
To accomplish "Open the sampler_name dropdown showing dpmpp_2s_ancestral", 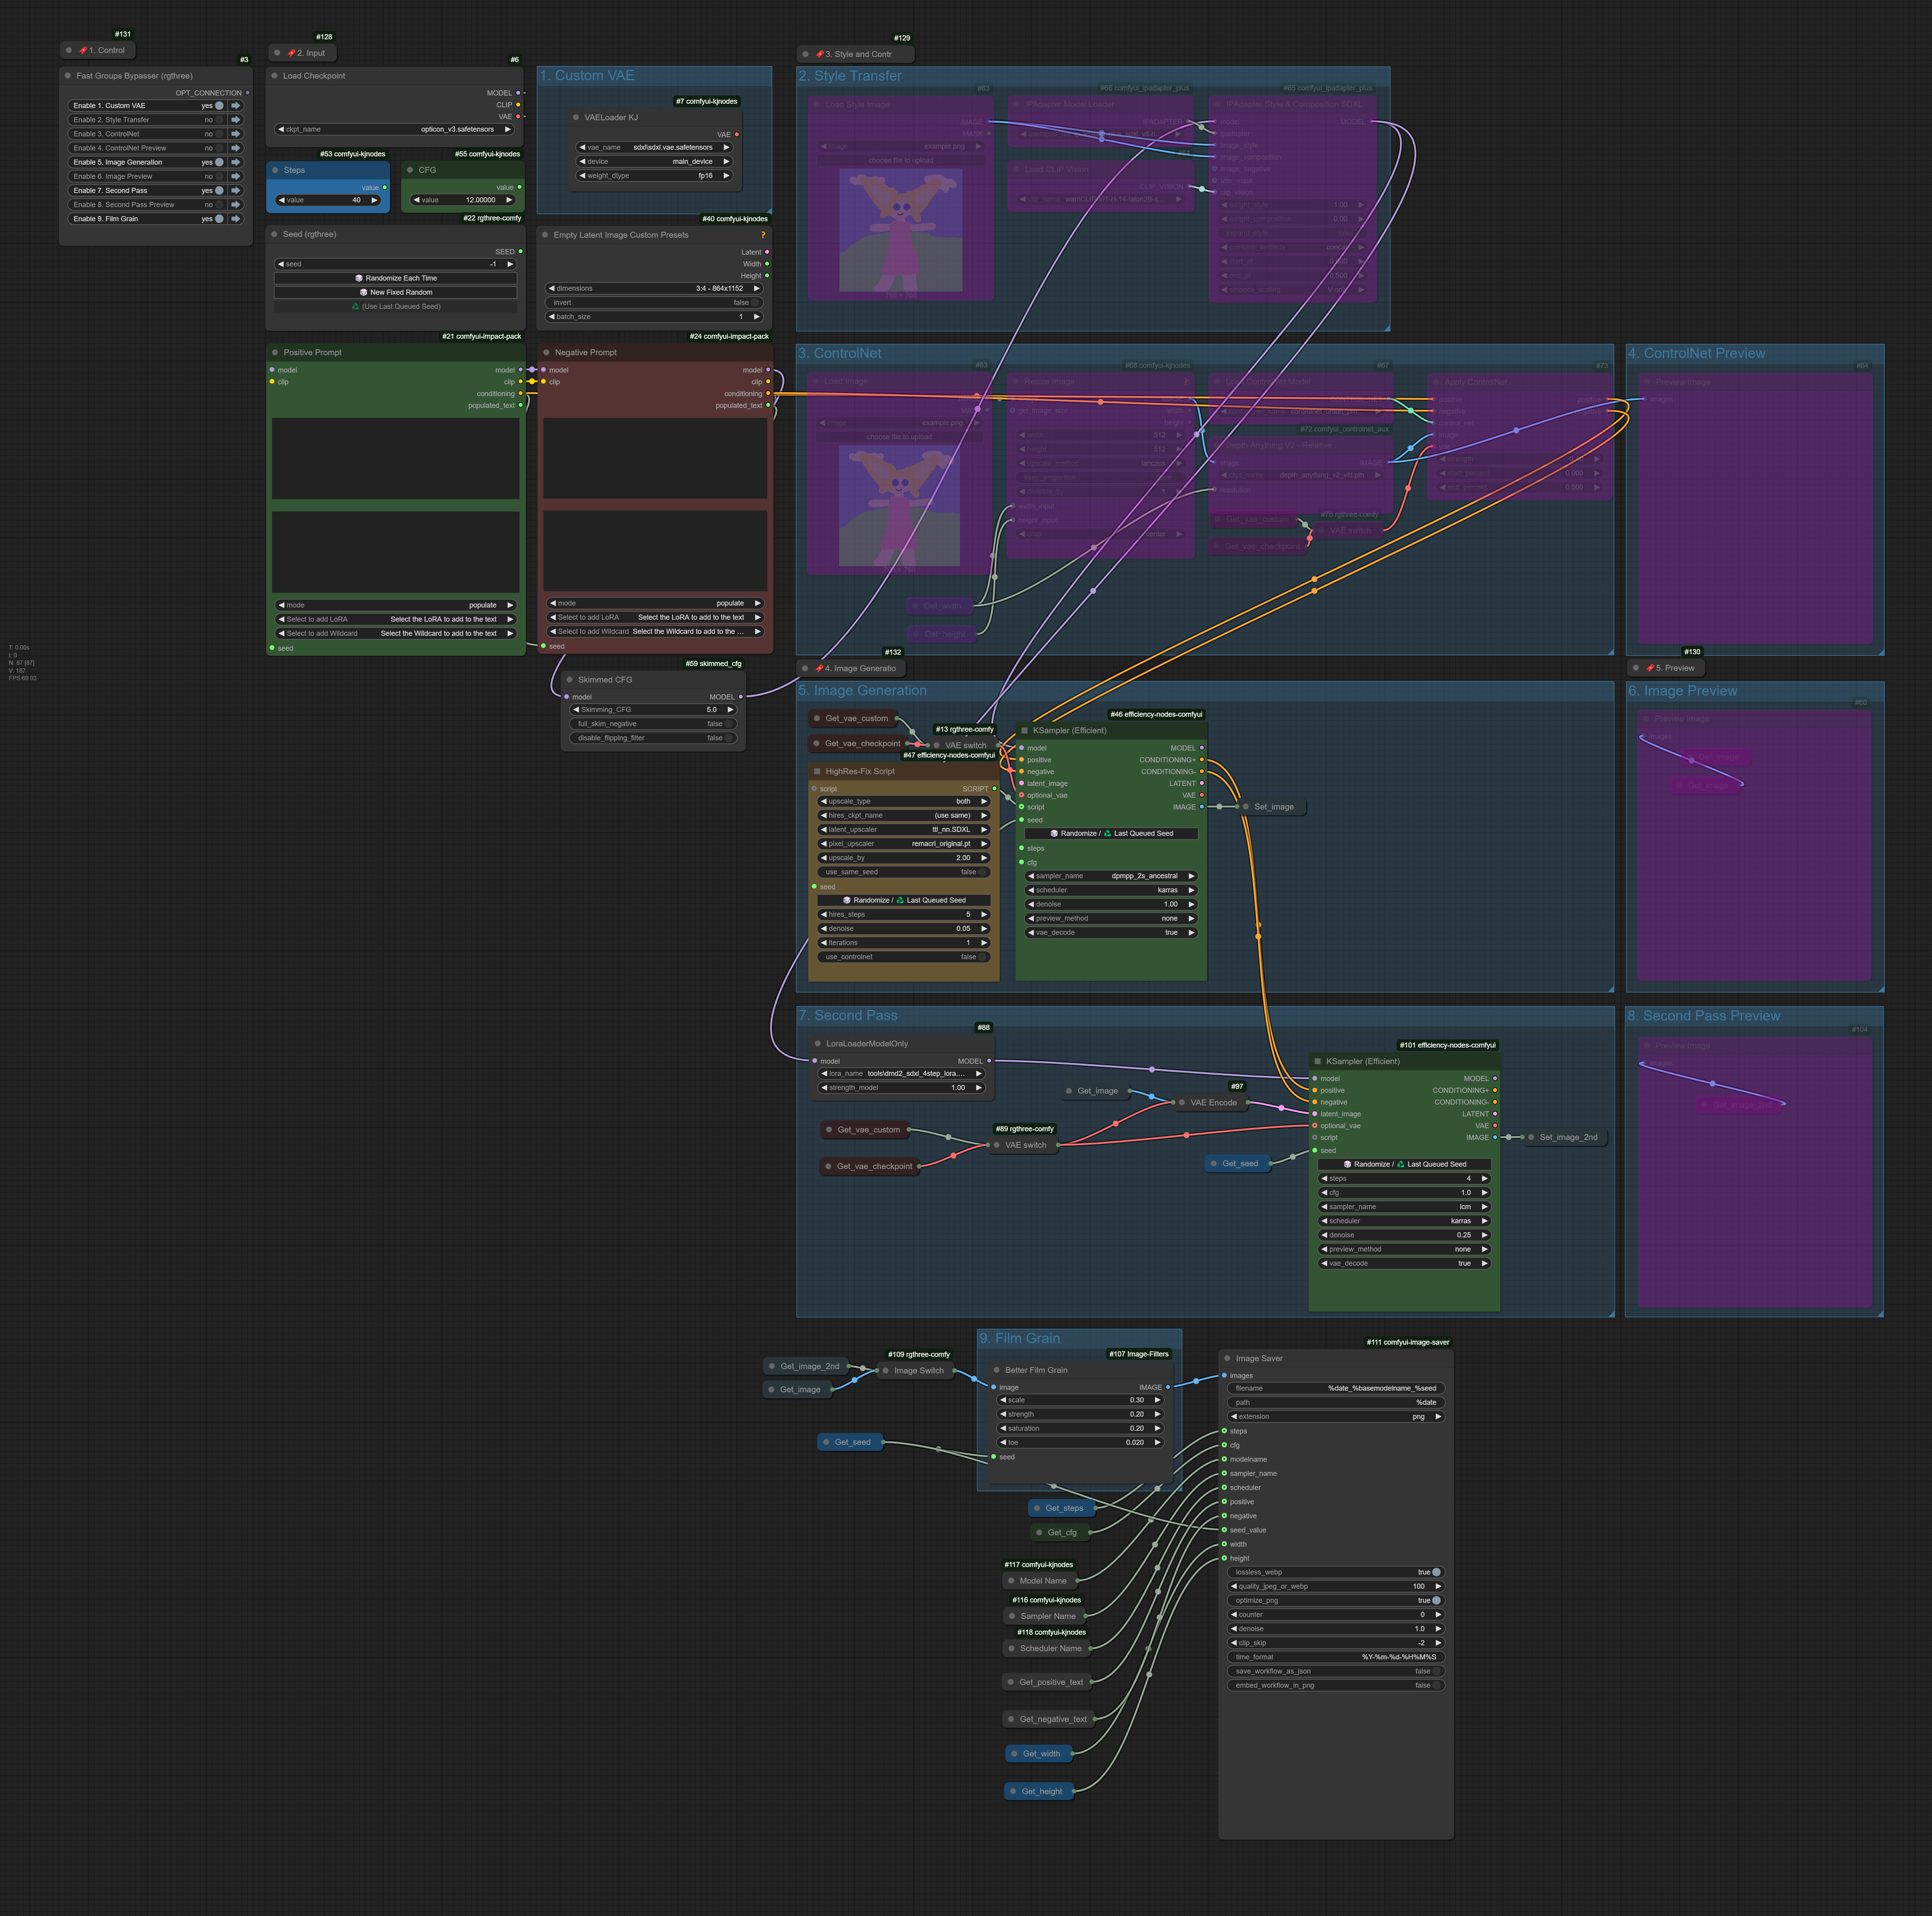I will (1111, 876).
